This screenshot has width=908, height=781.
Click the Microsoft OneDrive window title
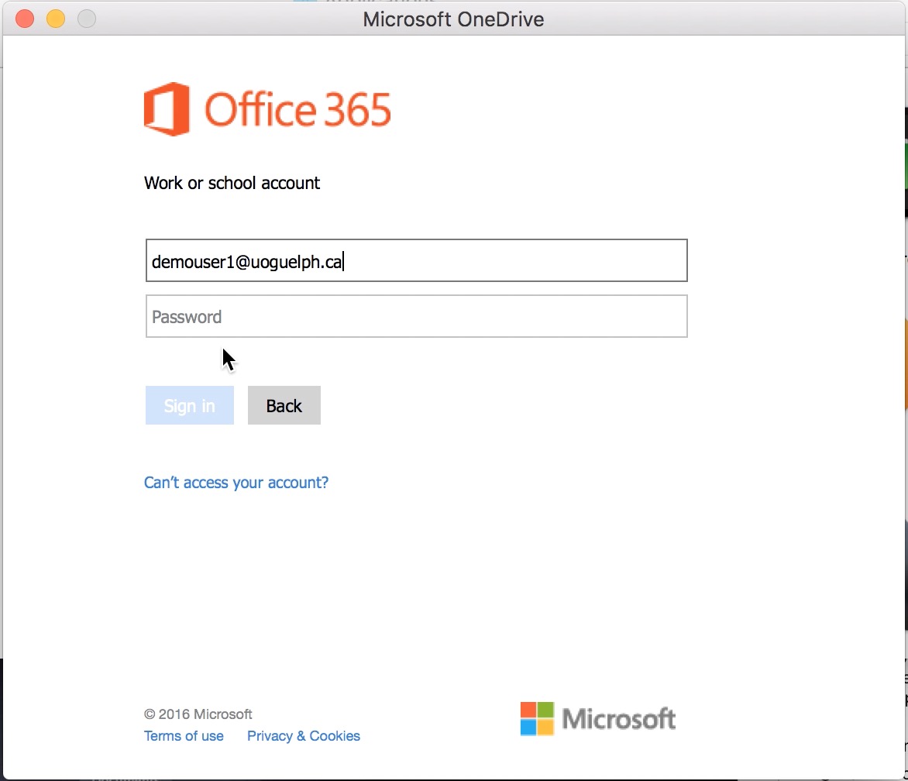tap(453, 19)
